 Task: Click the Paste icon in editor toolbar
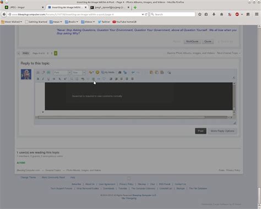151,72
